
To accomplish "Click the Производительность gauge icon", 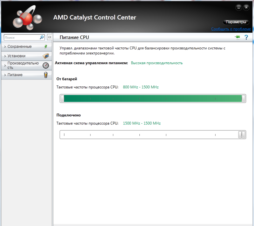I will (x=46, y=66).
